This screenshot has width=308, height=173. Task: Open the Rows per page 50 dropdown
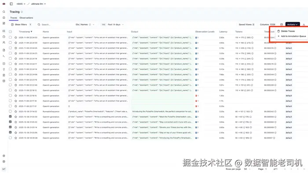pos(247,169)
